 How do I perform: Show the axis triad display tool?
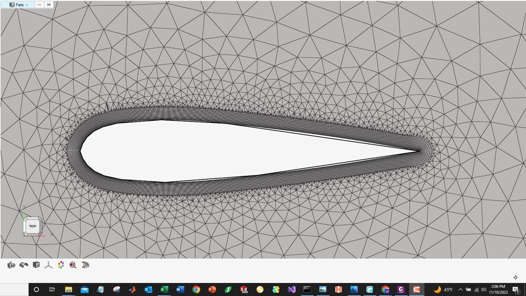pyautogui.click(x=49, y=265)
